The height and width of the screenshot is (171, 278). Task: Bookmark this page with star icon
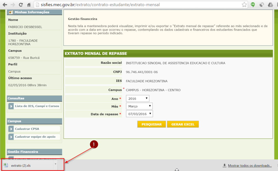tap(244, 5)
